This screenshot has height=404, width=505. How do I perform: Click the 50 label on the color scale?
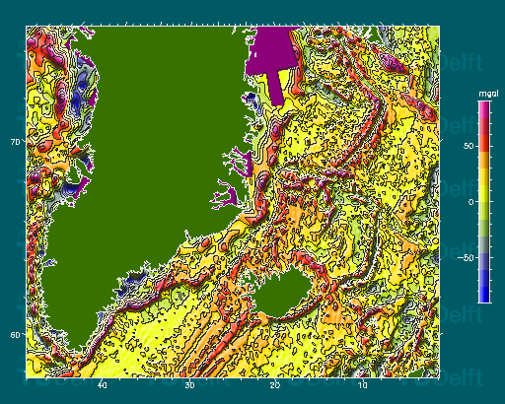[x=469, y=146]
